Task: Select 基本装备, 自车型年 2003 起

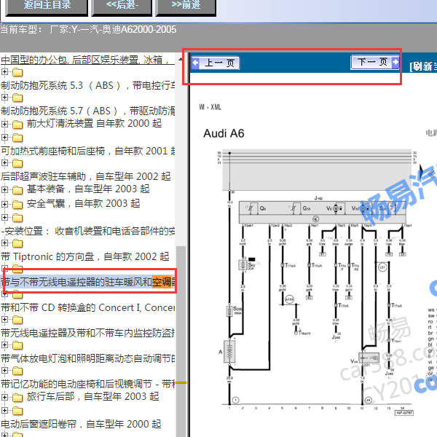Action: point(88,189)
